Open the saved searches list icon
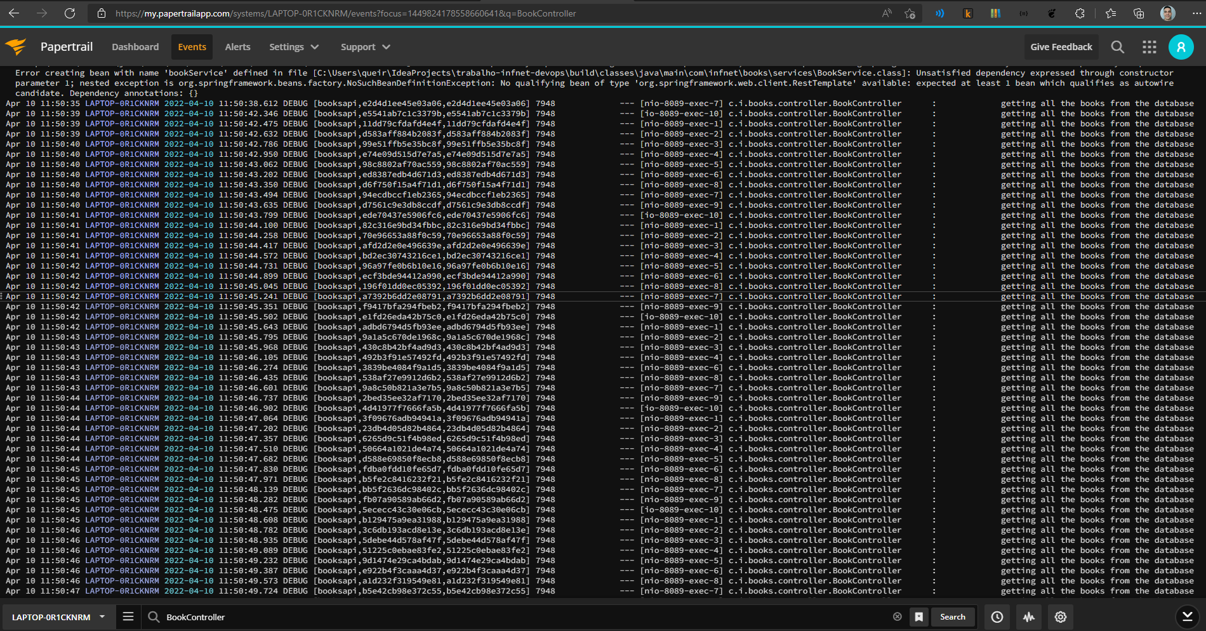Image resolution: width=1206 pixels, height=631 pixels. tap(128, 616)
